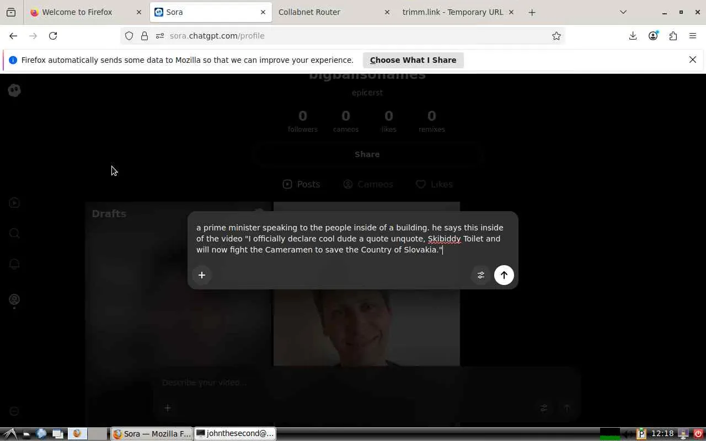The image size is (706, 441).
Task: Click the Sora logo in the sidebar
Action: click(x=14, y=90)
